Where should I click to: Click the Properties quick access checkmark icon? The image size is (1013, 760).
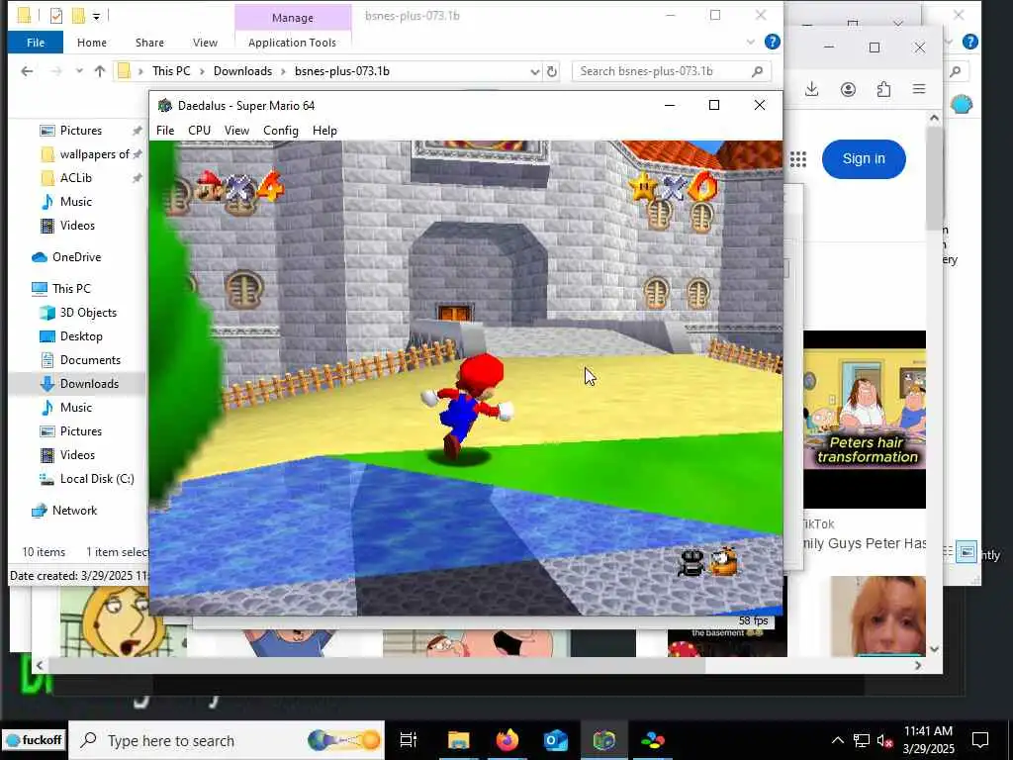coord(56,16)
